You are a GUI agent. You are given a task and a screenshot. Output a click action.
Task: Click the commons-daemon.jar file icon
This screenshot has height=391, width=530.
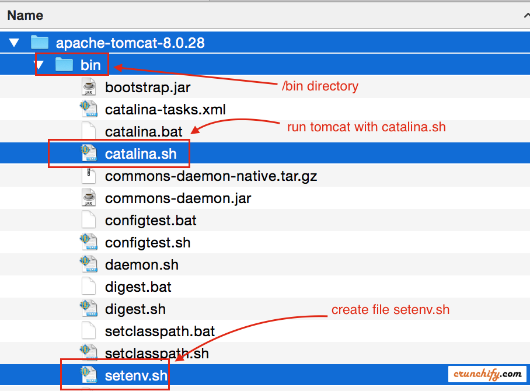click(x=88, y=198)
